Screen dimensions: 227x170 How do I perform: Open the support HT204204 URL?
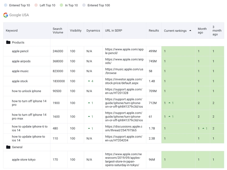coord(124,138)
